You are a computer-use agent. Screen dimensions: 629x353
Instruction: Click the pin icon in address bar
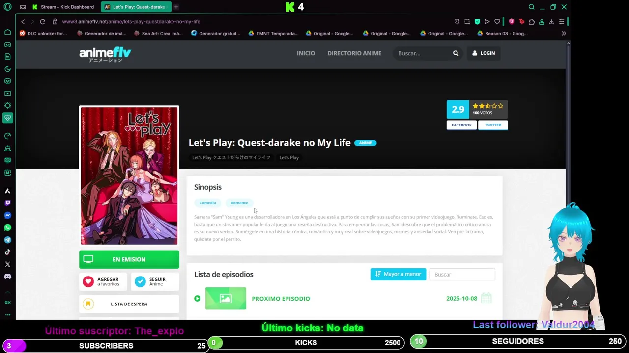pyautogui.click(x=457, y=22)
